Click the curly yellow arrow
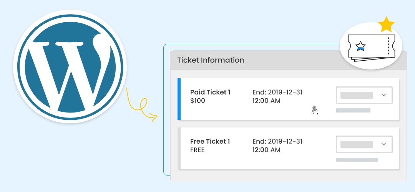The image size is (415, 192). tap(142, 105)
